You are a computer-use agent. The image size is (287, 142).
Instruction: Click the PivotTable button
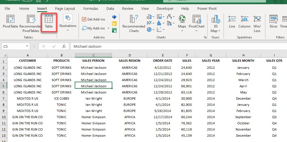[x=10, y=22]
